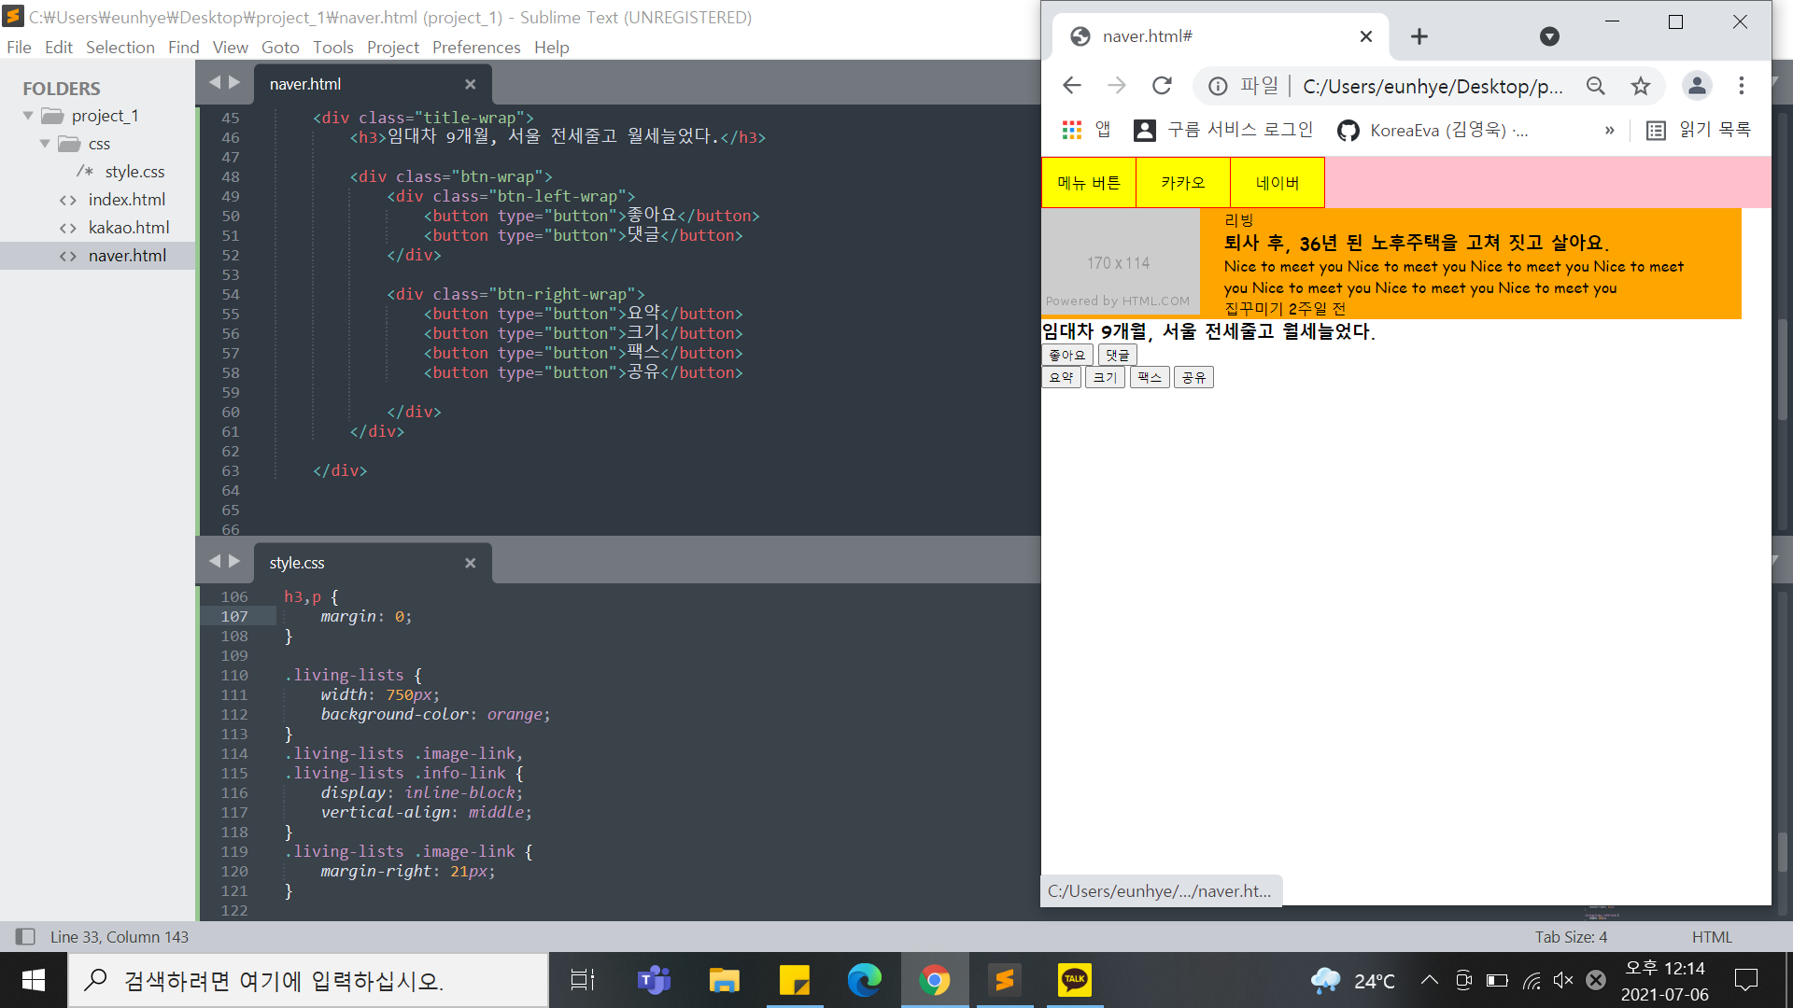Open kakao.html in the sidebar
This screenshot has height=1008, width=1793.
(x=128, y=228)
